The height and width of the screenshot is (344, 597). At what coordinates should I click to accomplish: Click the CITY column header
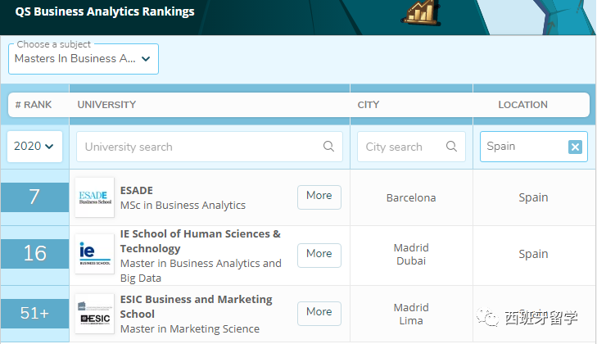(368, 105)
